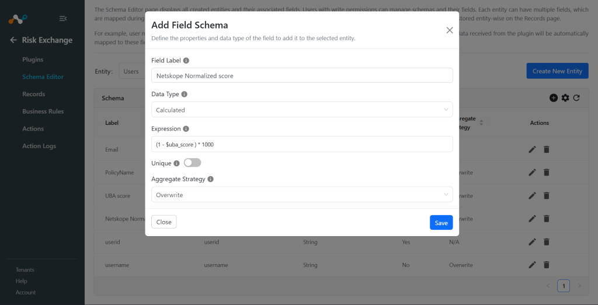This screenshot has width=598, height=305.
Task: Click the Aggregate Strategy info icon
Action: [210, 179]
